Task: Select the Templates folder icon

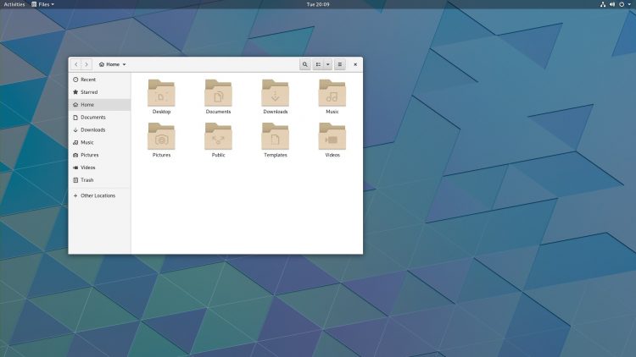Action: pyautogui.click(x=276, y=136)
